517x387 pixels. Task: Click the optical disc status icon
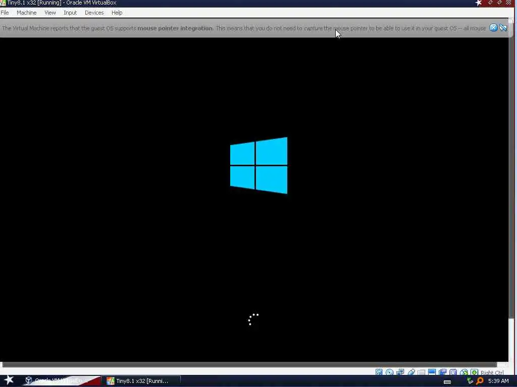click(389, 372)
